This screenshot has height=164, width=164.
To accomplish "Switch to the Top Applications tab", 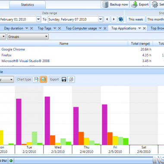I will (x=124, y=28).
